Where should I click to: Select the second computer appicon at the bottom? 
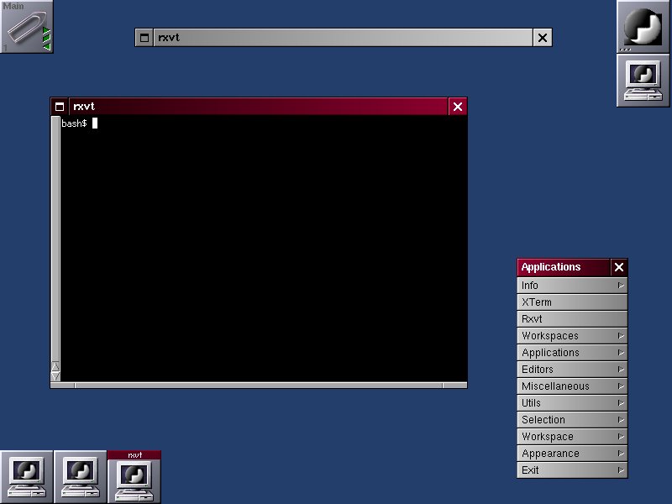pyautogui.click(x=80, y=476)
